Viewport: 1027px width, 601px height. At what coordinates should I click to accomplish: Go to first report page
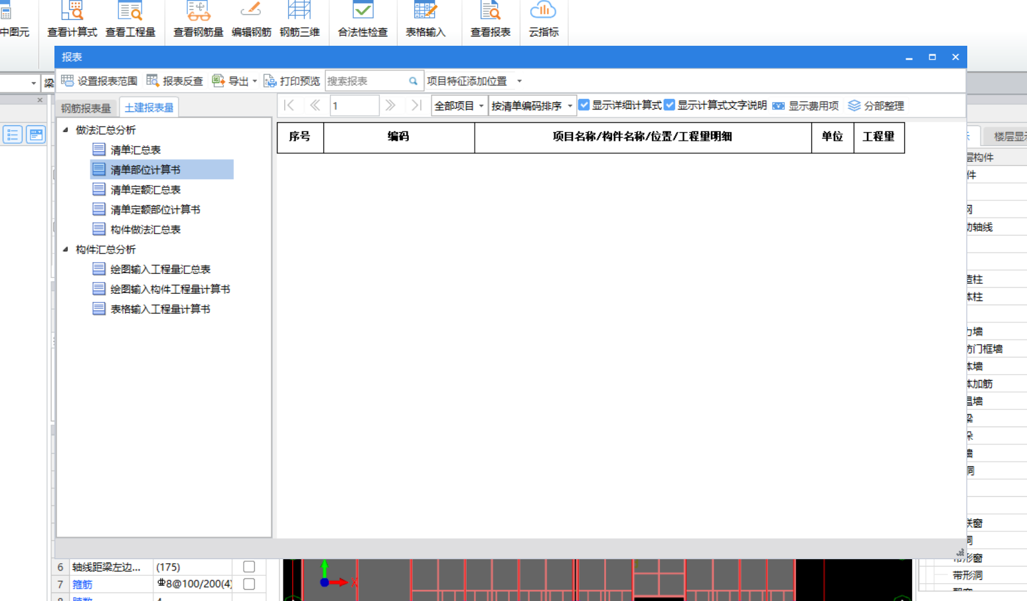point(289,105)
